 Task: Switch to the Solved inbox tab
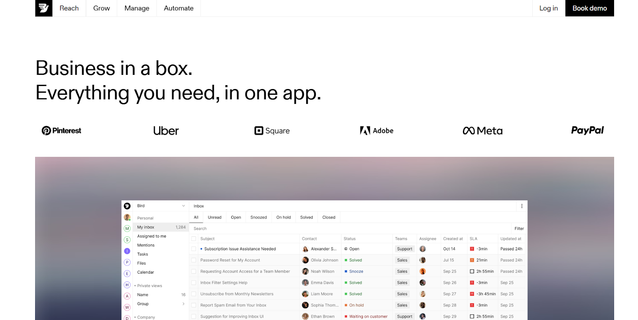306,217
